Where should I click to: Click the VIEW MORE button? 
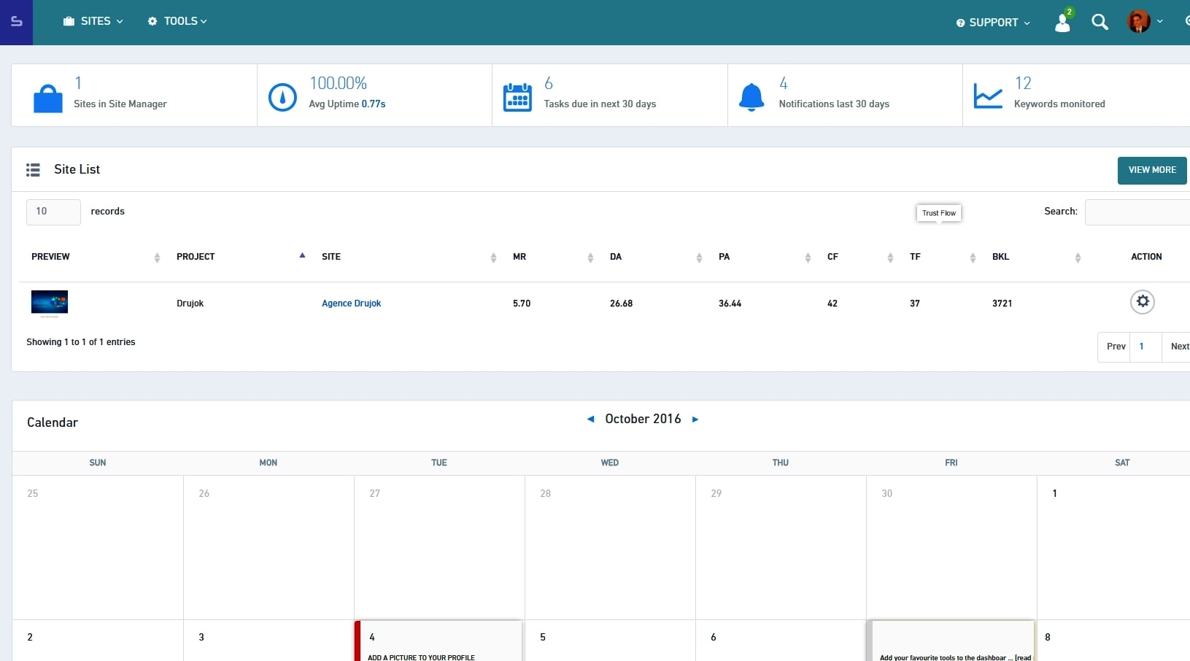(x=1152, y=170)
